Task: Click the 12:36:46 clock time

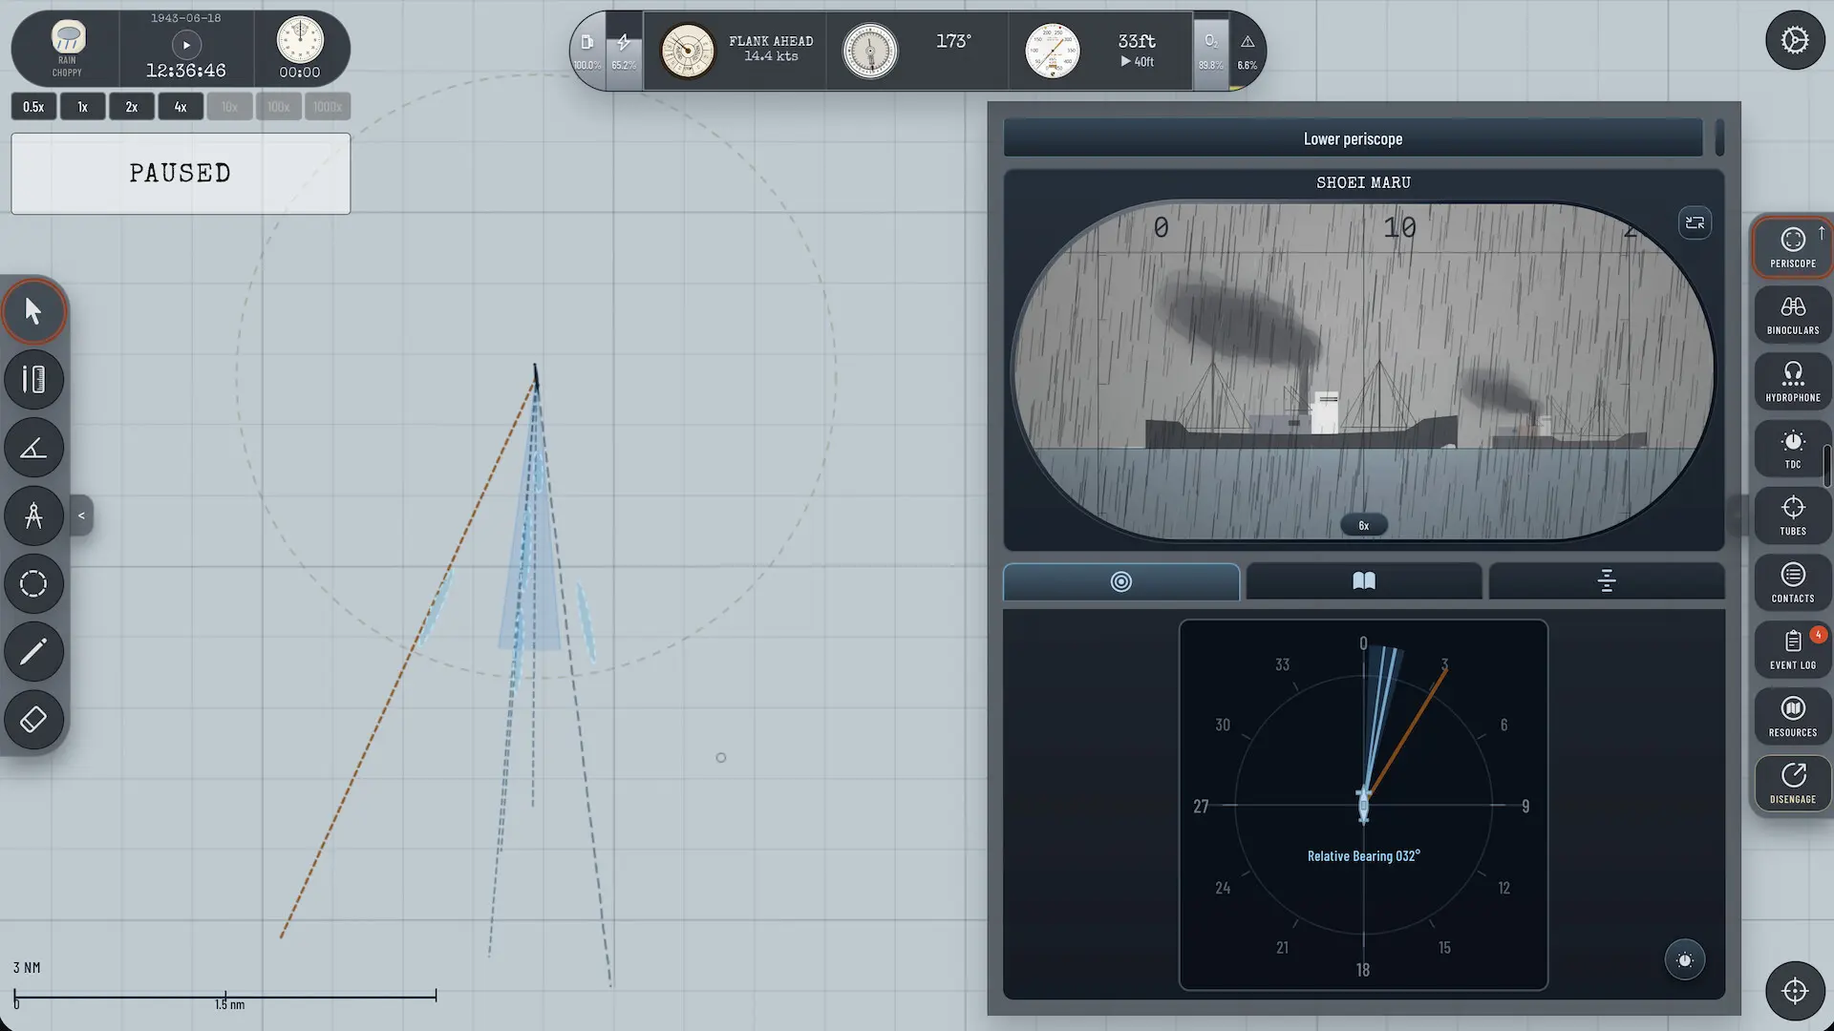Action: coord(186,71)
